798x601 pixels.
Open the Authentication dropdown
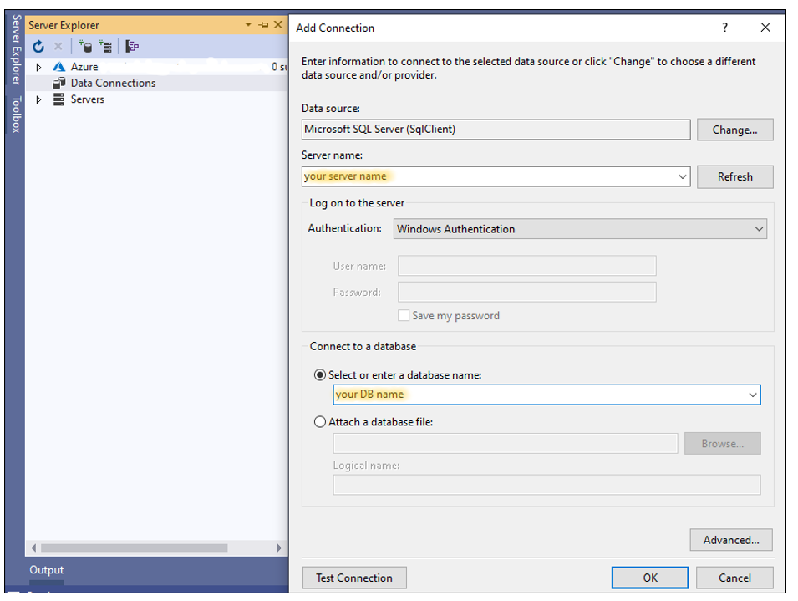pyautogui.click(x=758, y=229)
